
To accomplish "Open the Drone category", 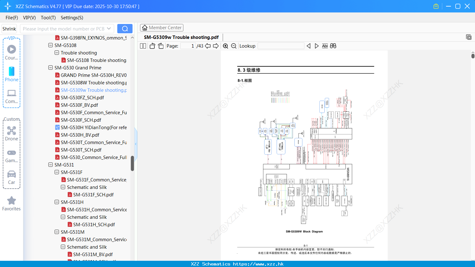I will click(x=12, y=133).
